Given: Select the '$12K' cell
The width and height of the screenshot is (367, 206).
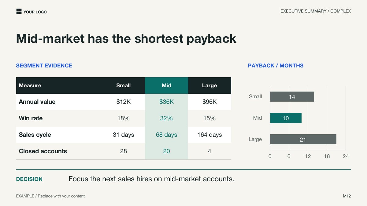Looking at the screenshot, I should [124, 102].
